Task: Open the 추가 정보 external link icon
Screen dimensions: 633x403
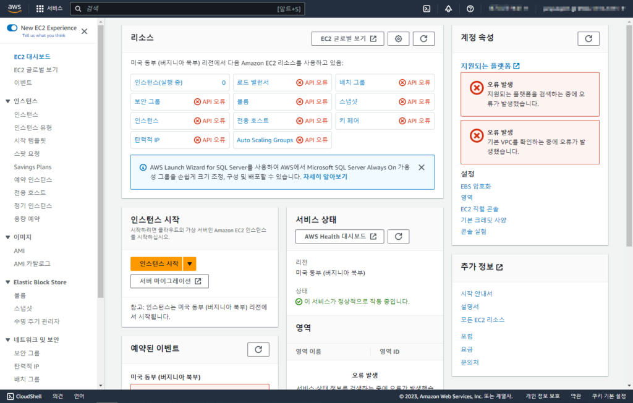Action: pyautogui.click(x=499, y=267)
